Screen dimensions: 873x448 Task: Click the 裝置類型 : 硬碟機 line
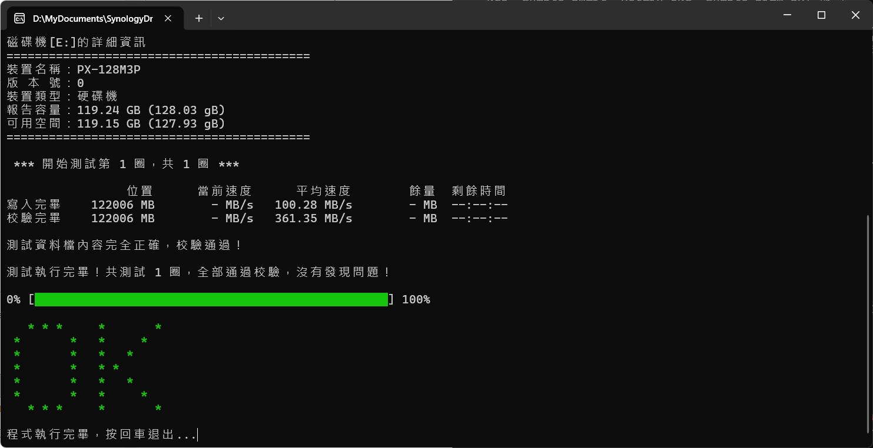[x=62, y=96]
